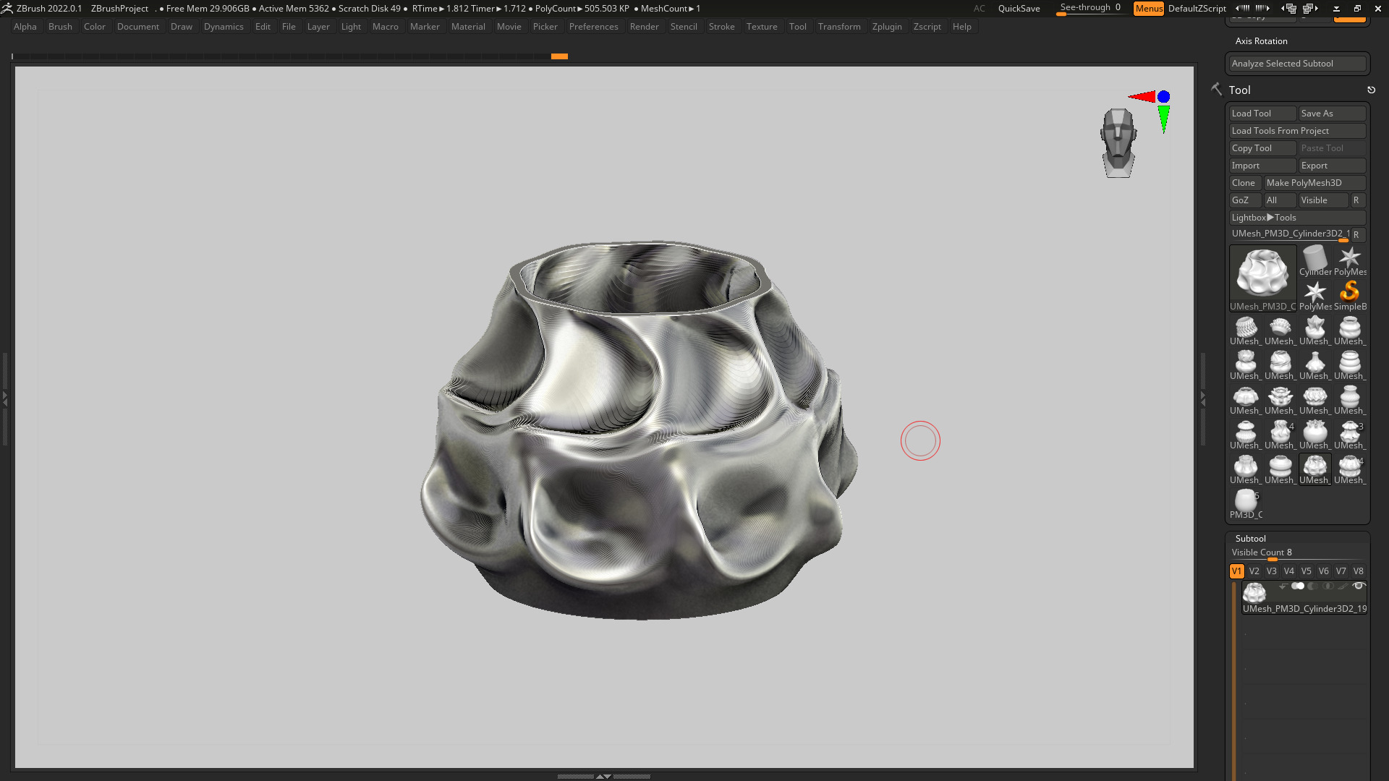Toggle the subtool polypaint brush icon
The width and height of the screenshot is (1389, 781).
pyautogui.click(x=1343, y=586)
